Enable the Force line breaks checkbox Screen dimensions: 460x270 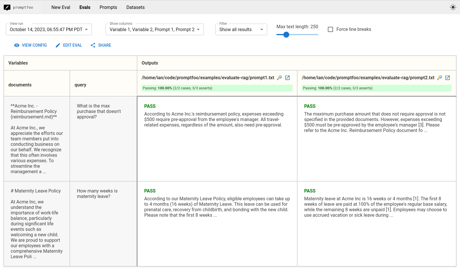330,29
